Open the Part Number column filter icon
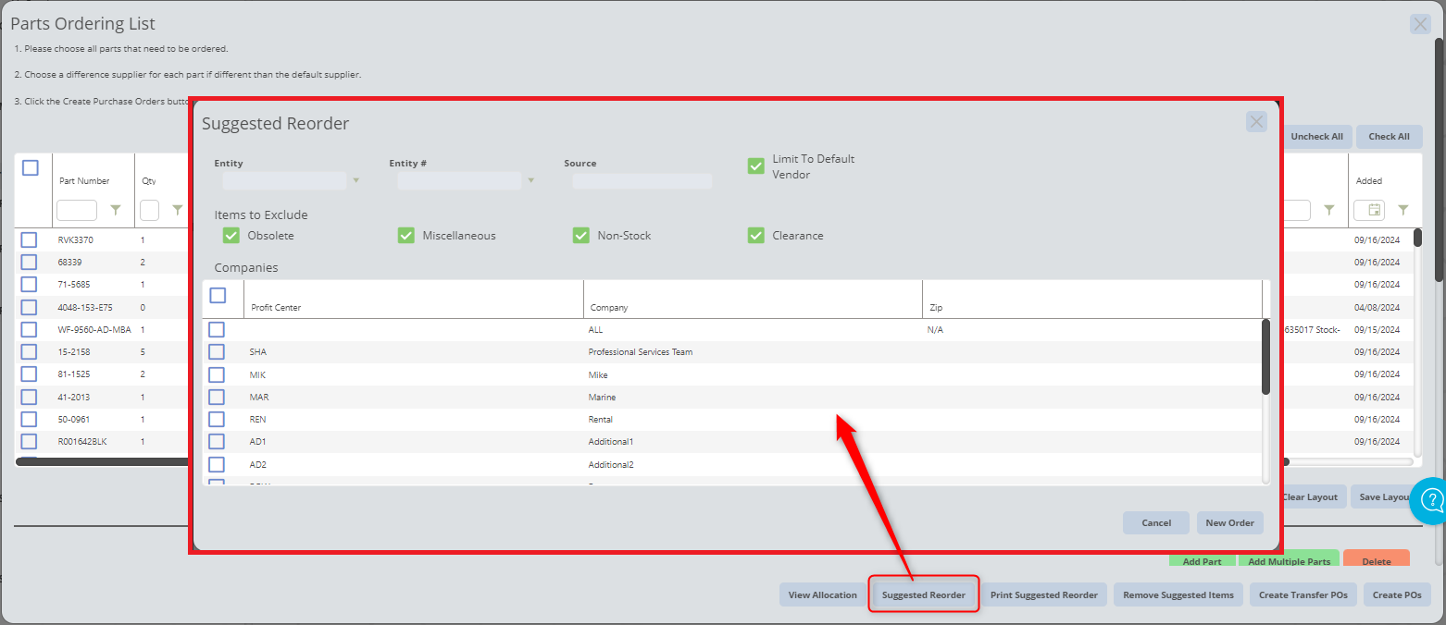 pos(116,211)
